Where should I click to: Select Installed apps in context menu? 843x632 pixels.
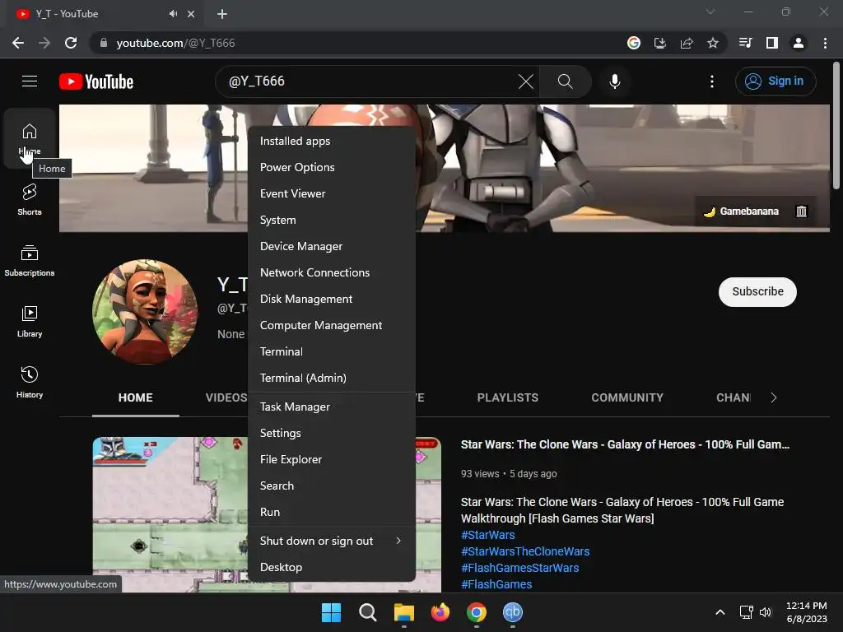[331, 141]
